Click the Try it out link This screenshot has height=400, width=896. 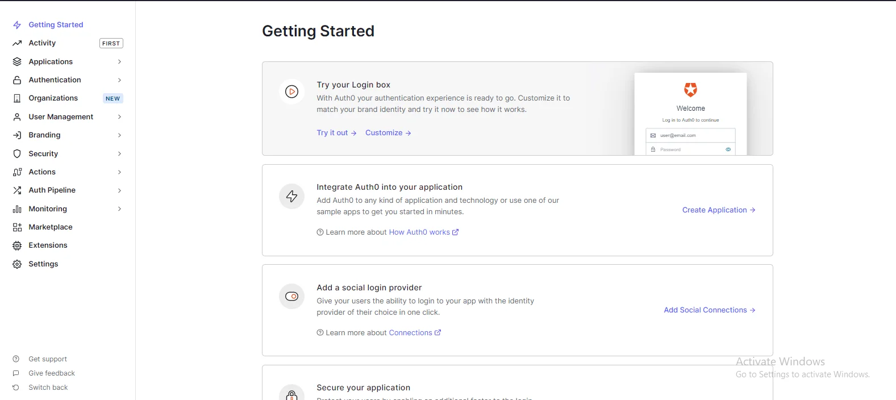point(336,133)
